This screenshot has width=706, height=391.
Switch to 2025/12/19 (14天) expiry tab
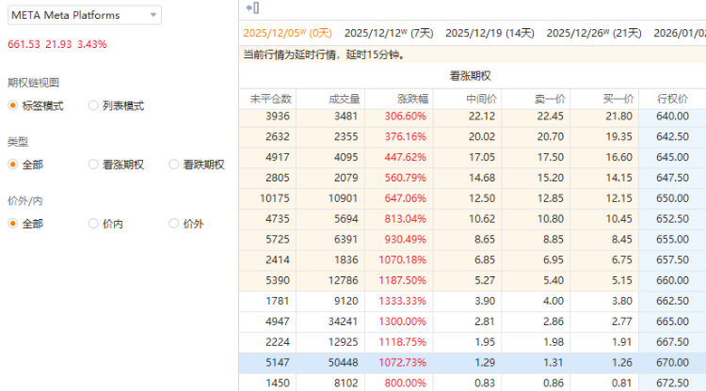pos(489,33)
